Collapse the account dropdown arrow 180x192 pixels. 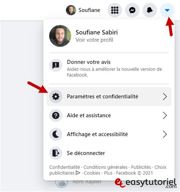pos(167,10)
